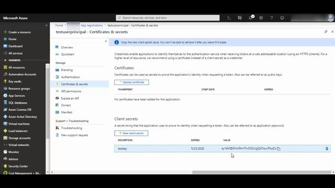Click the App registrations breadcrumb link
The width and height of the screenshot is (335, 188).
click(92, 26)
